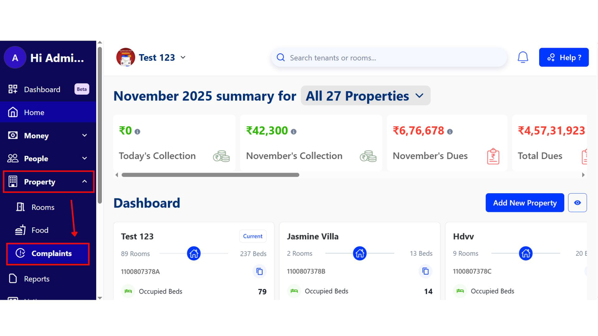Open the All 27 Properties dropdown

(365, 96)
